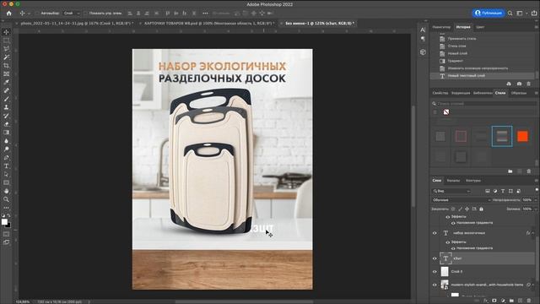Select the Frame tool
Viewport: 540px width, 304px height.
(6, 73)
